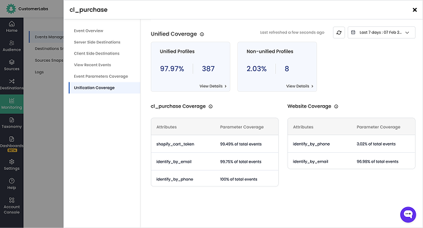Click identify_by_email in cl_purchase Coverage table
The image size is (423, 228).
pos(173,162)
